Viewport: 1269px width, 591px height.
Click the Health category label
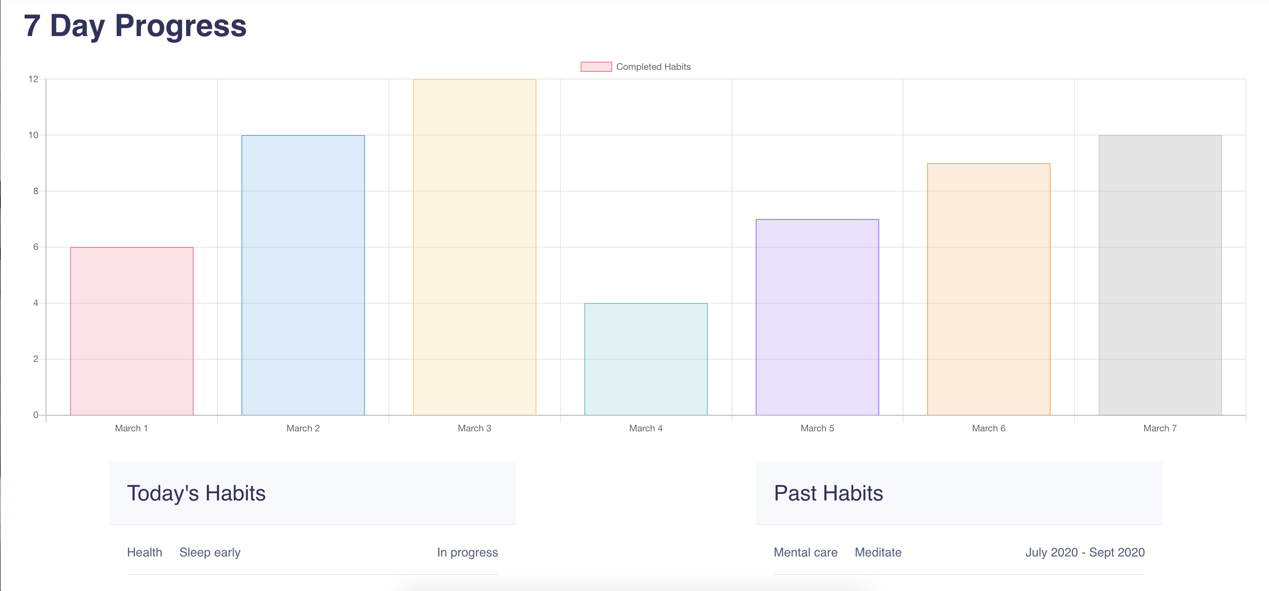pos(144,552)
